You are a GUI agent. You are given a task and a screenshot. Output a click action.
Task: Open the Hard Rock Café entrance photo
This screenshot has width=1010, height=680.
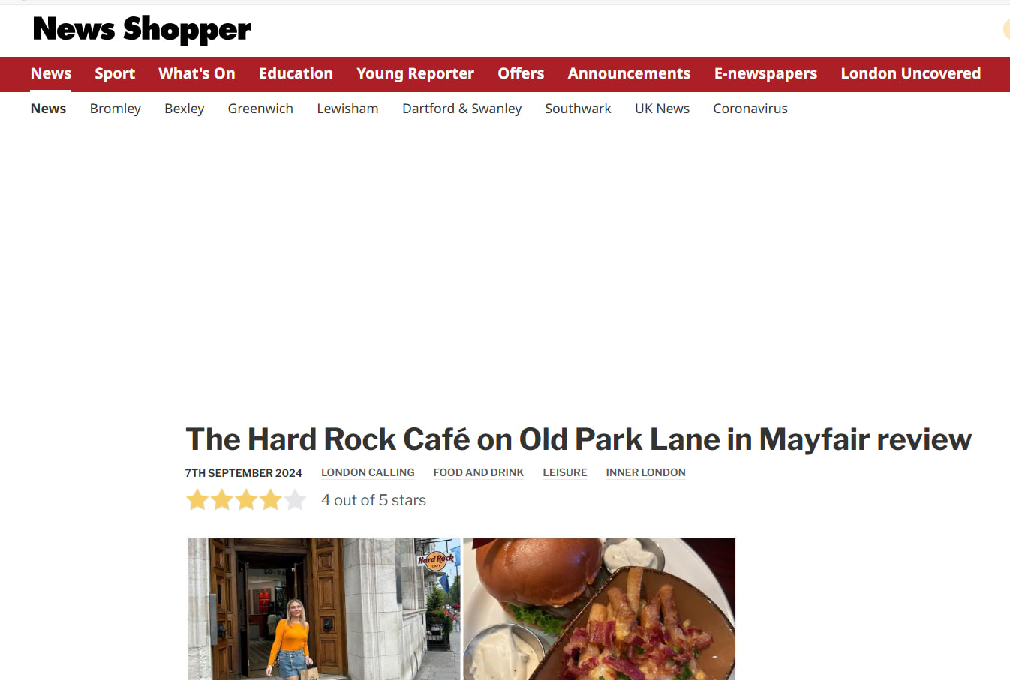click(x=324, y=609)
